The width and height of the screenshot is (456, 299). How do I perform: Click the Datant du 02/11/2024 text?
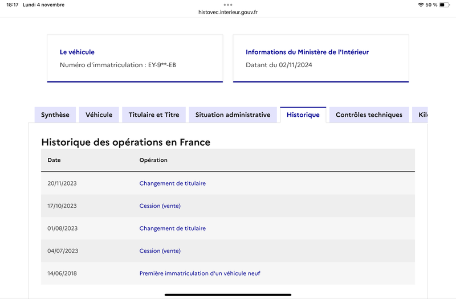pyautogui.click(x=279, y=65)
